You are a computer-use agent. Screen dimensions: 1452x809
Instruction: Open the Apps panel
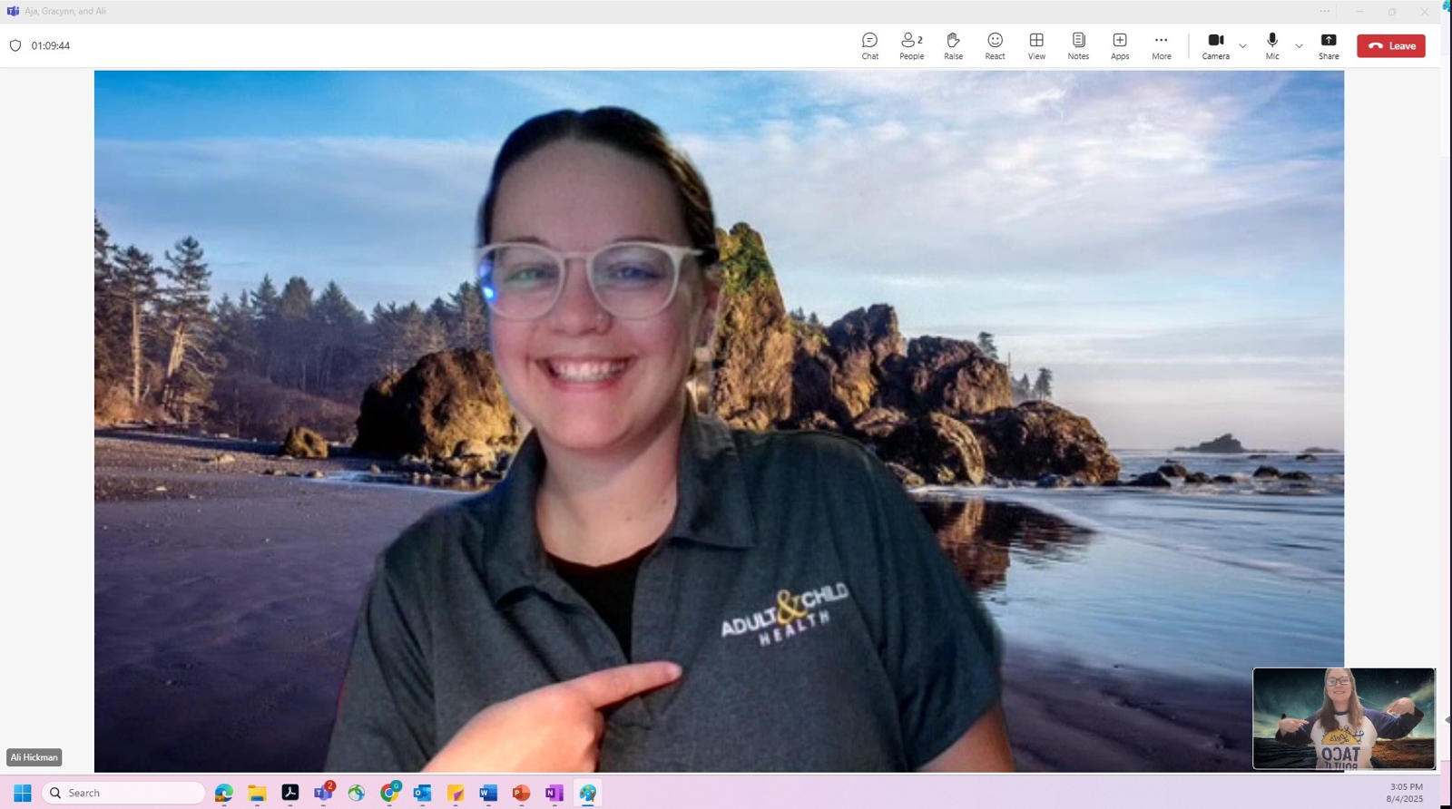click(x=1120, y=45)
